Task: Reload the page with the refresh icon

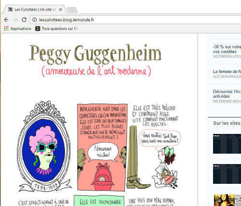Action: point(24,20)
